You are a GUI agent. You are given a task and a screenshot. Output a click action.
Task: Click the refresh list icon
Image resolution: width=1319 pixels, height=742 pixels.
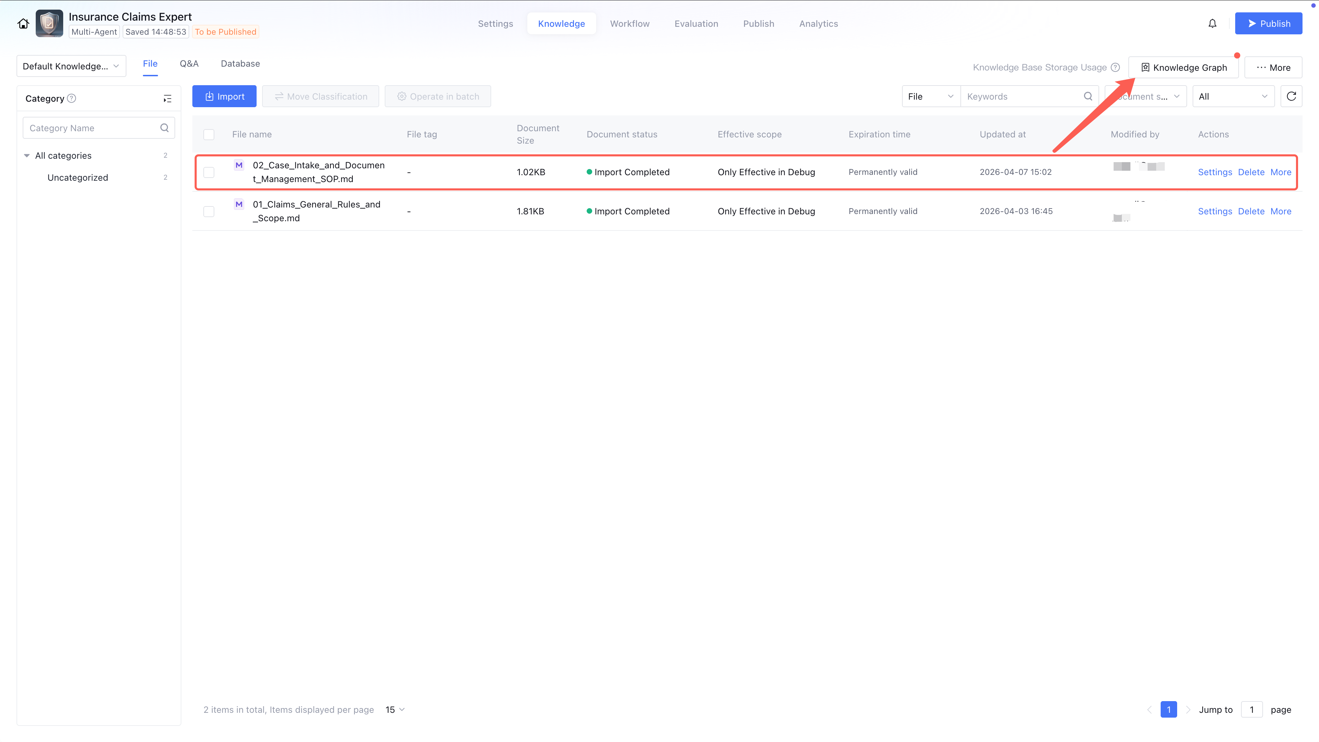coord(1291,96)
